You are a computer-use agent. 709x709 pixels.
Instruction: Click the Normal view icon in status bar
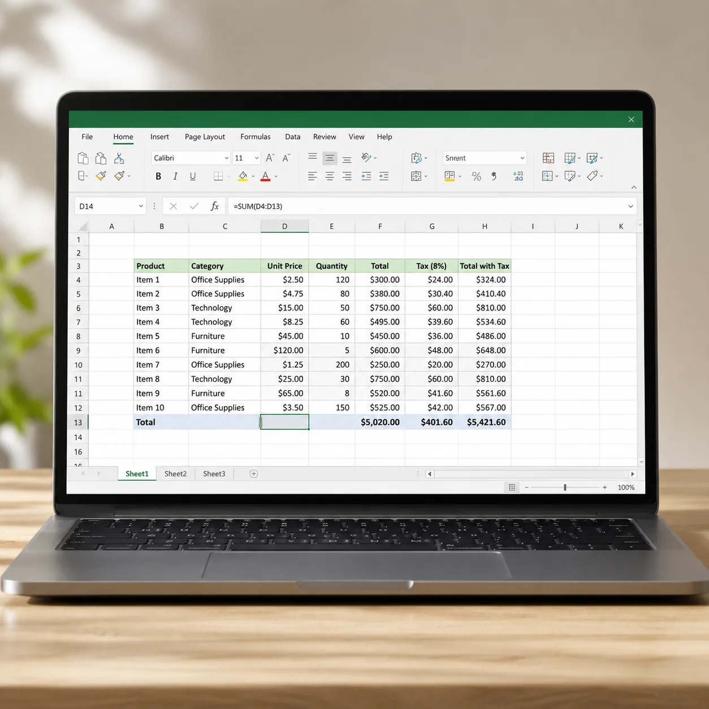click(x=512, y=487)
